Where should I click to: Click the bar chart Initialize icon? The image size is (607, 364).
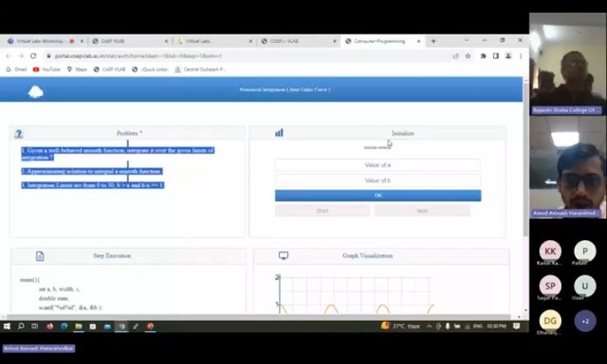click(x=279, y=133)
